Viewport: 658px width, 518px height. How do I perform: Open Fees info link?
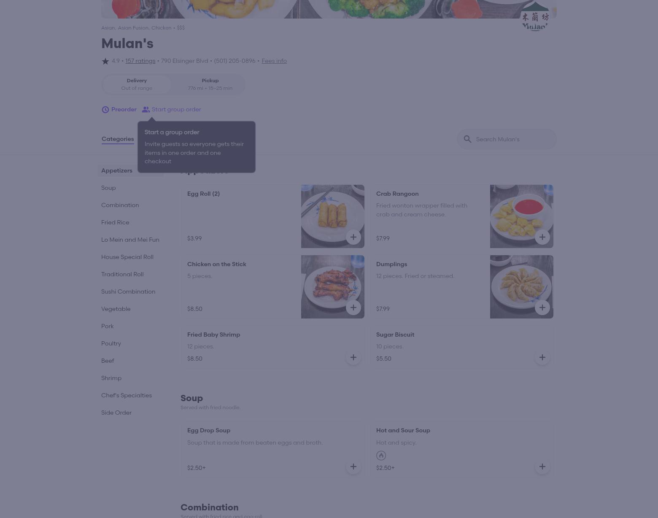click(274, 61)
